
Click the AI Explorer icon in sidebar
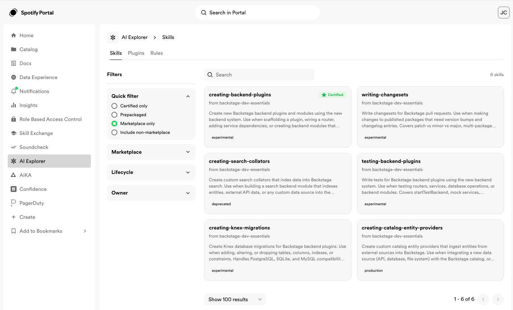[14, 161]
